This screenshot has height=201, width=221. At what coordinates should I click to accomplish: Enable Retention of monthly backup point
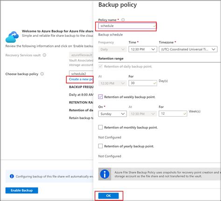[101, 127]
